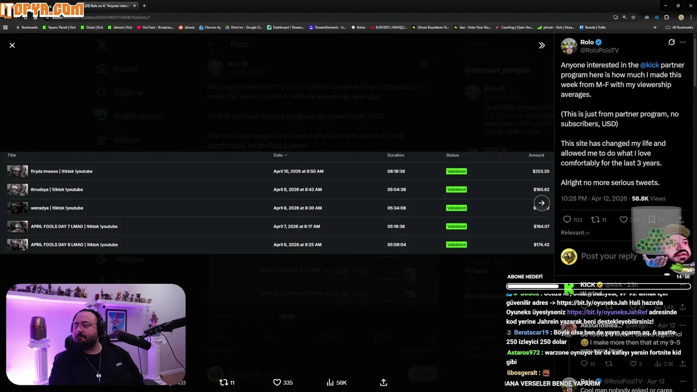The image size is (697, 392).
Task: Open the three-dot More menu on post
Action: (x=683, y=42)
